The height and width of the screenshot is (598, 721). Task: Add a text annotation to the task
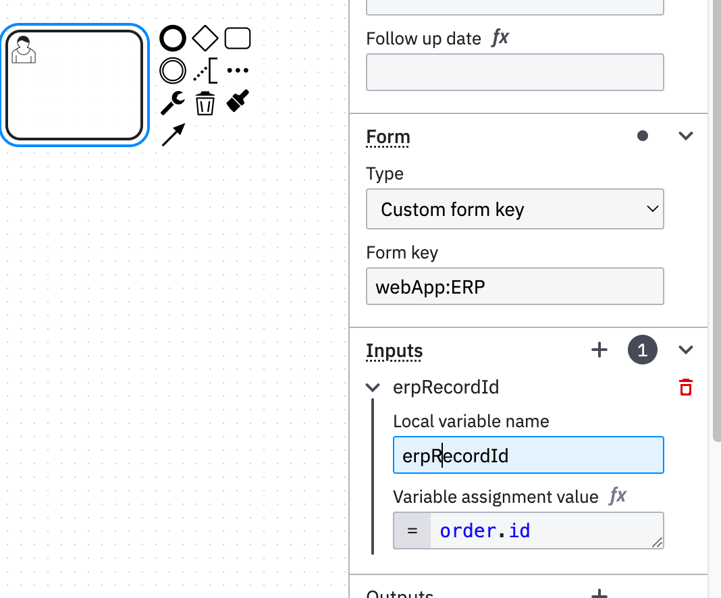tap(205, 70)
